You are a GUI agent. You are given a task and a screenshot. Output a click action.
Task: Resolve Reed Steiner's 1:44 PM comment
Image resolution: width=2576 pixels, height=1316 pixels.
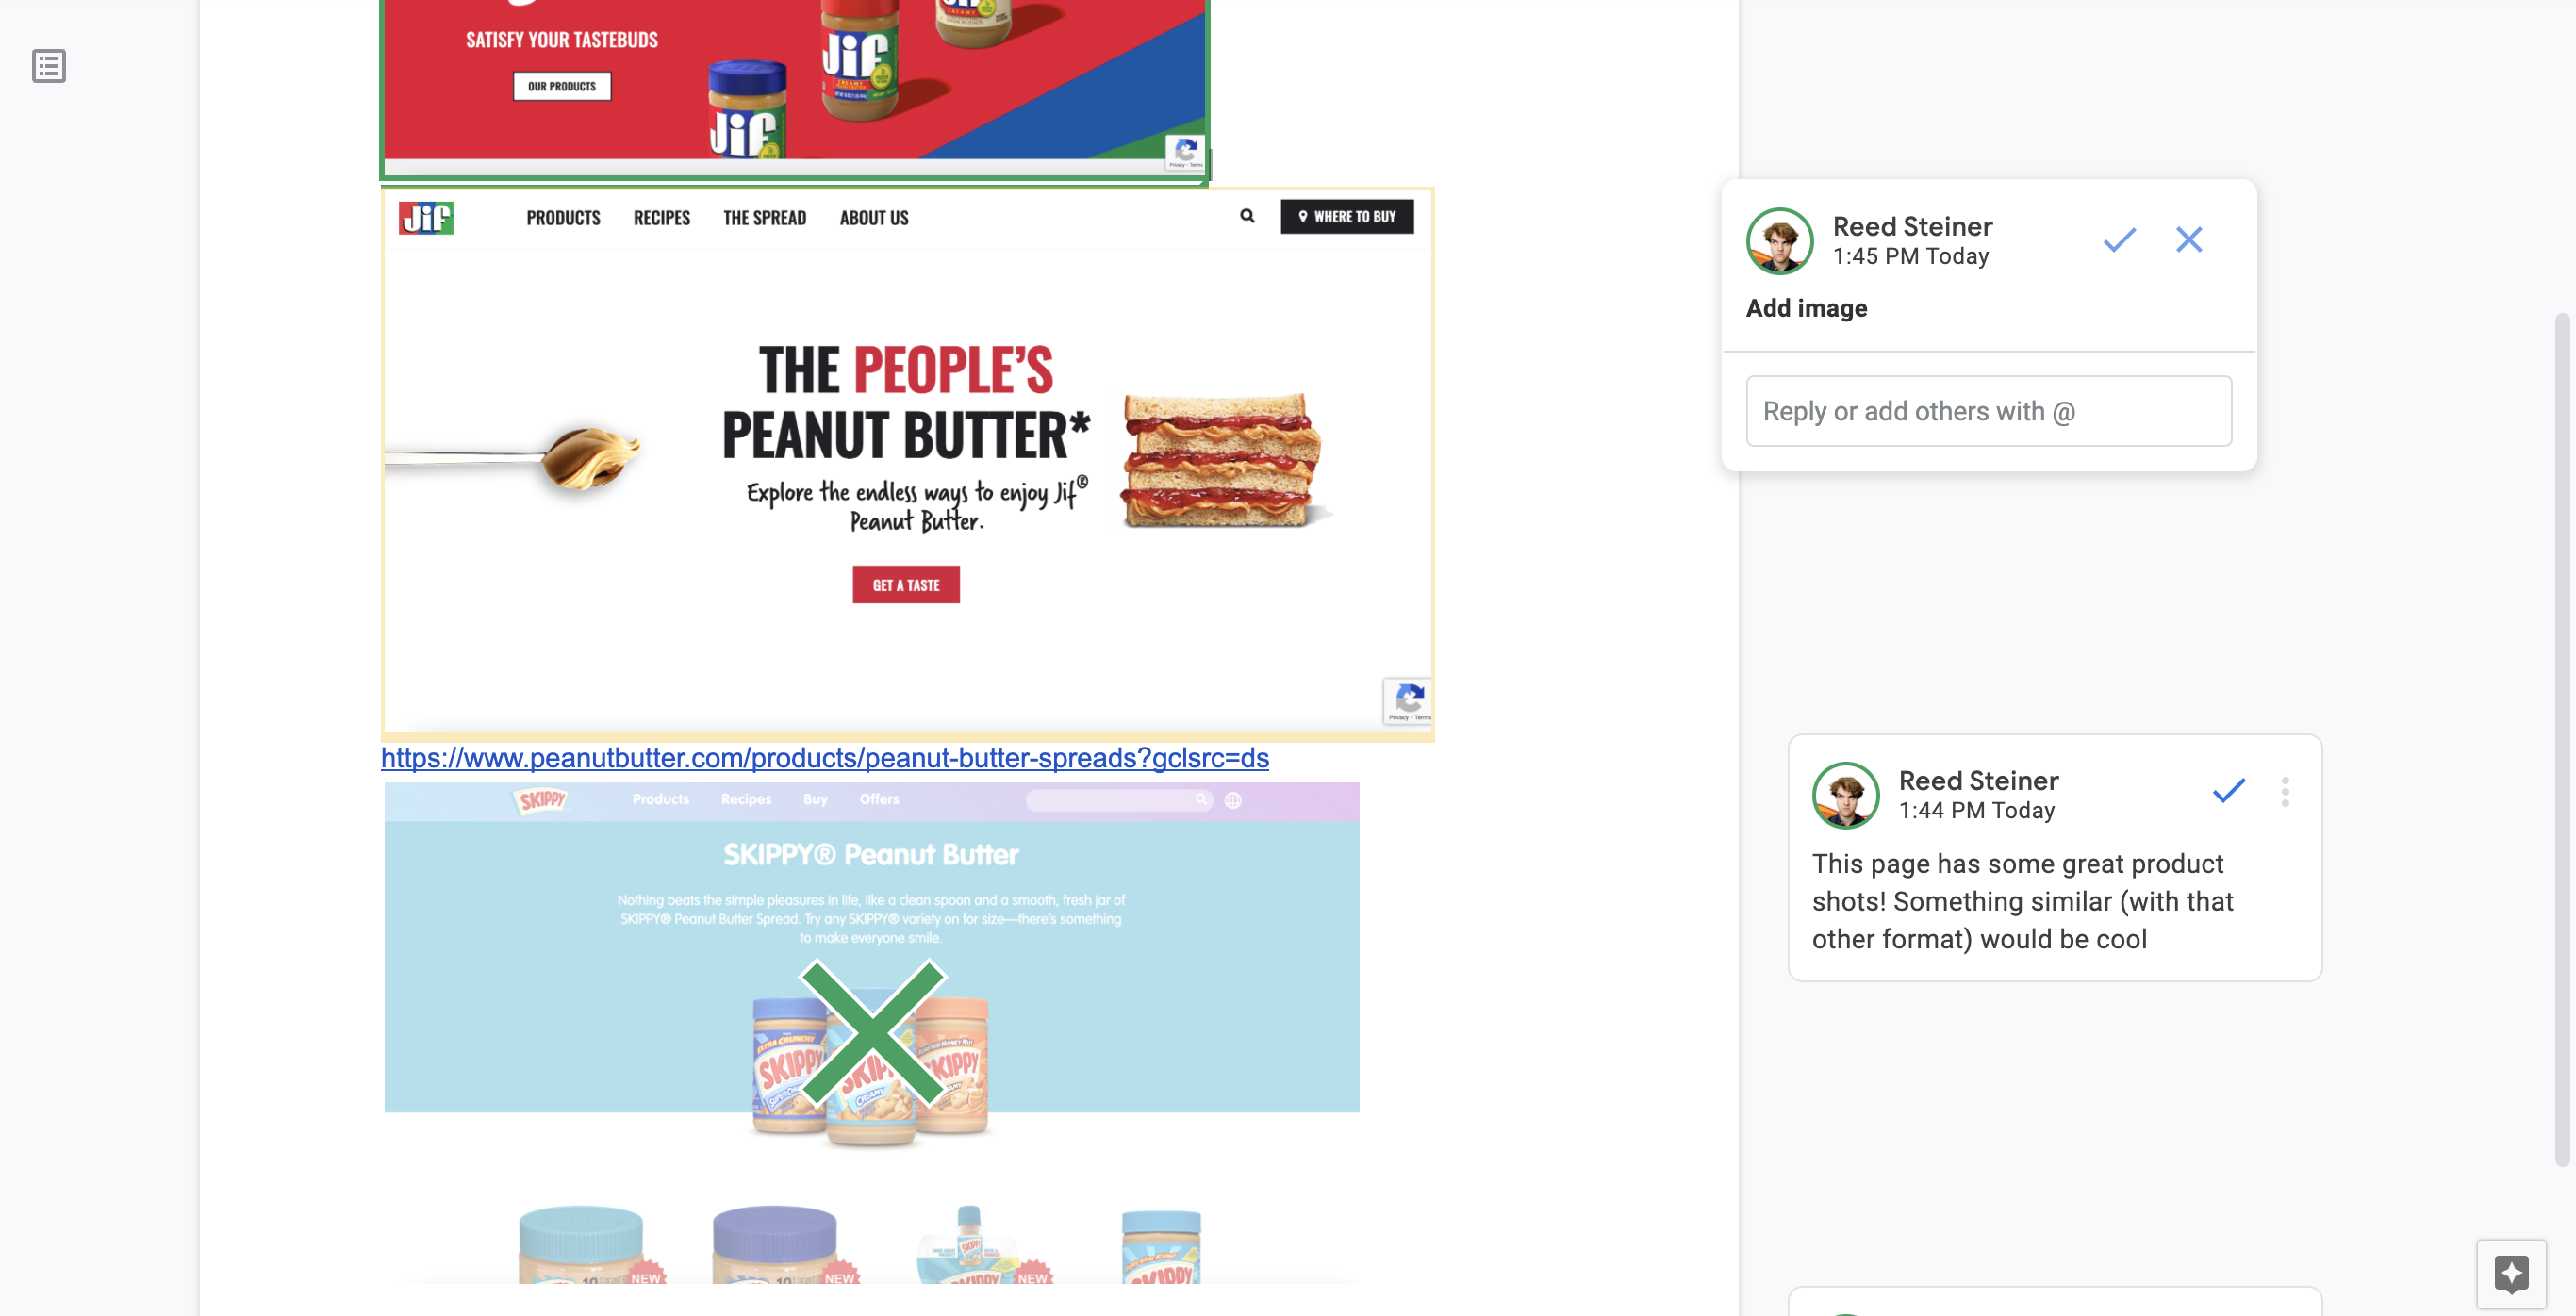point(2229,791)
